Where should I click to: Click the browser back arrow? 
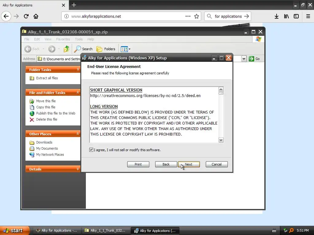(x=6, y=16)
